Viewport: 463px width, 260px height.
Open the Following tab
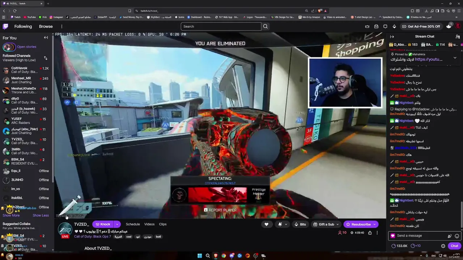point(23,26)
